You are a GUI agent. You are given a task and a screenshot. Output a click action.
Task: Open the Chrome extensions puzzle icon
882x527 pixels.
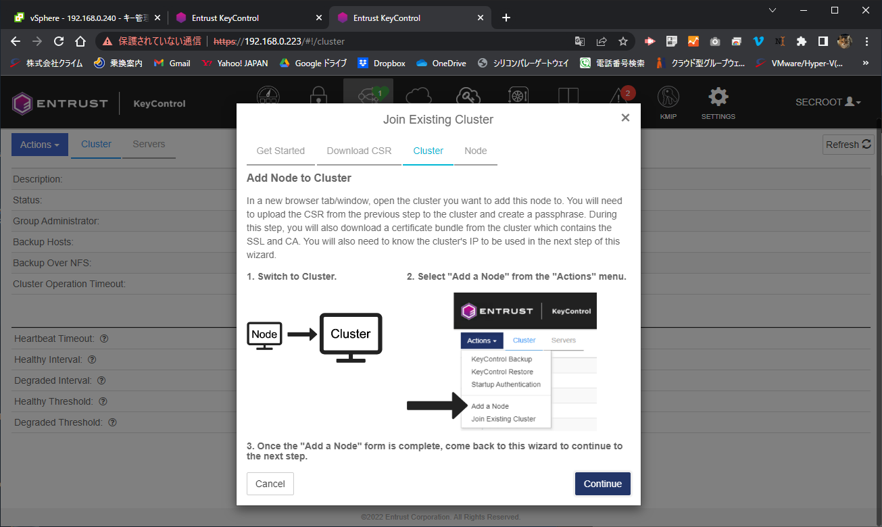pos(802,41)
